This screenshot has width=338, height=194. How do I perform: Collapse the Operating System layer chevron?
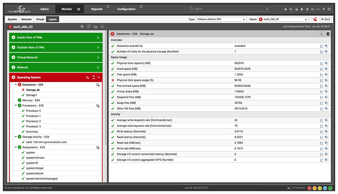(99, 77)
